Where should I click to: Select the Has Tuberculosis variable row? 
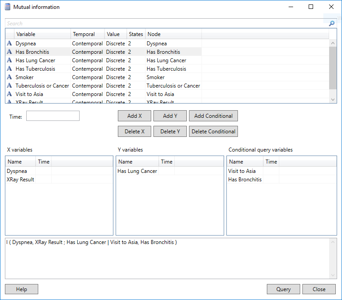coord(104,69)
